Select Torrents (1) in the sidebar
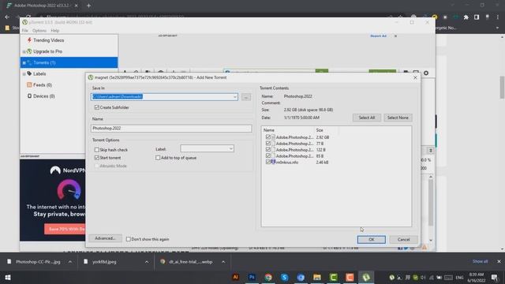The height and width of the screenshot is (284, 505). 69,62
